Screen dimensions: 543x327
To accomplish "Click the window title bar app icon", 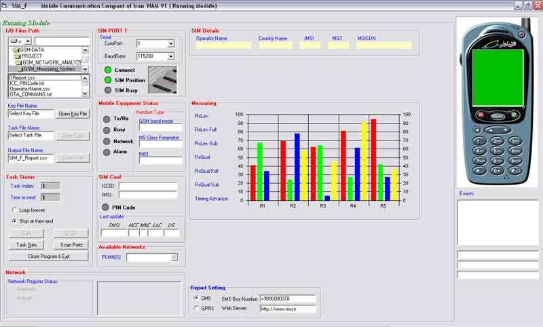I will (x=5, y=6).
